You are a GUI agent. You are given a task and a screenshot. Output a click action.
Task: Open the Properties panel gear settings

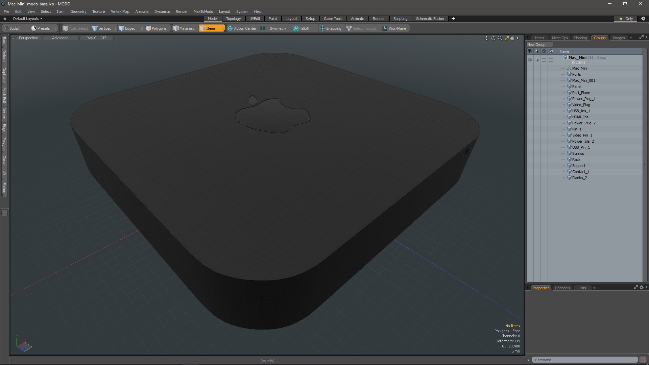click(642, 288)
